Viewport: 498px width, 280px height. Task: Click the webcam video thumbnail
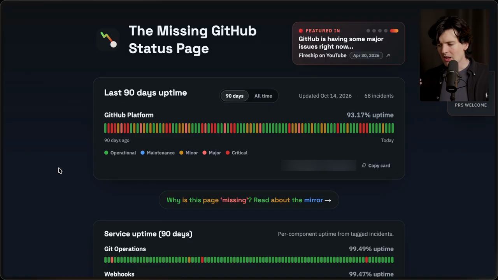click(454, 55)
